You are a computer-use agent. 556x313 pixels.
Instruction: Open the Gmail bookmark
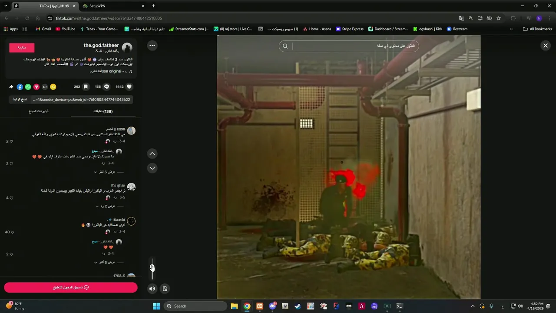(43, 29)
